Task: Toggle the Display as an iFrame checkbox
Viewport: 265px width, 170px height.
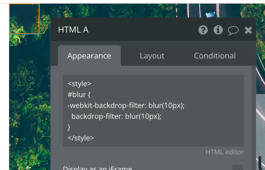Action: [238, 168]
